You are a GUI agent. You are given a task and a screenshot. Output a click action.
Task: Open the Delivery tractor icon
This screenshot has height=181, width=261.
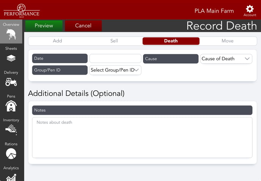click(11, 82)
